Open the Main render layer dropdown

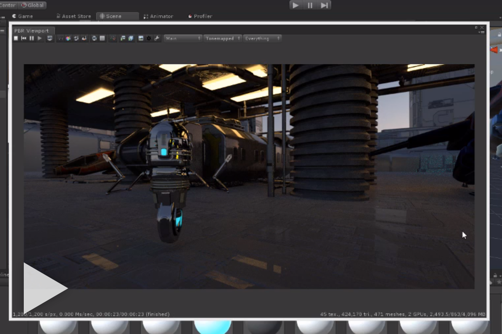click(183, 38)
